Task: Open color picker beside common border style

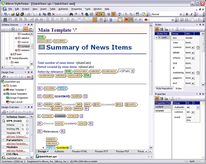Action: pos(198,47)
